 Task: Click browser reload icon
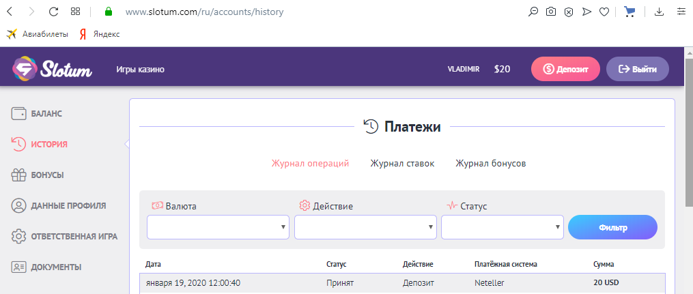[x=53, y=12]
